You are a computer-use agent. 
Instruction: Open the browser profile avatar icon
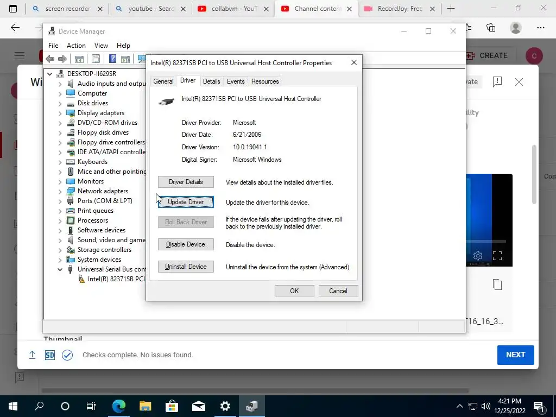click(516, 28)
